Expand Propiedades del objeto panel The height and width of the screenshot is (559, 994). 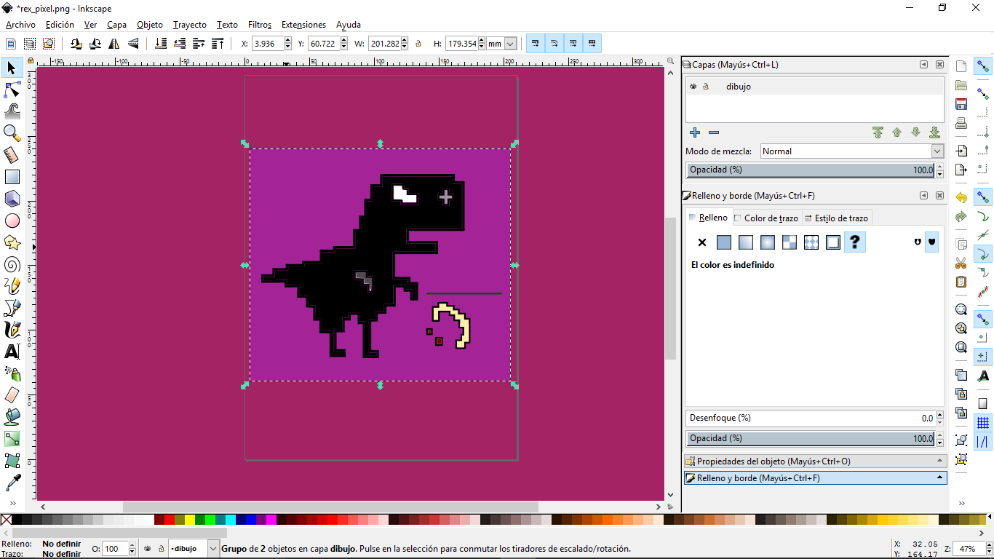pyautogui.click(x=815, y=461)
